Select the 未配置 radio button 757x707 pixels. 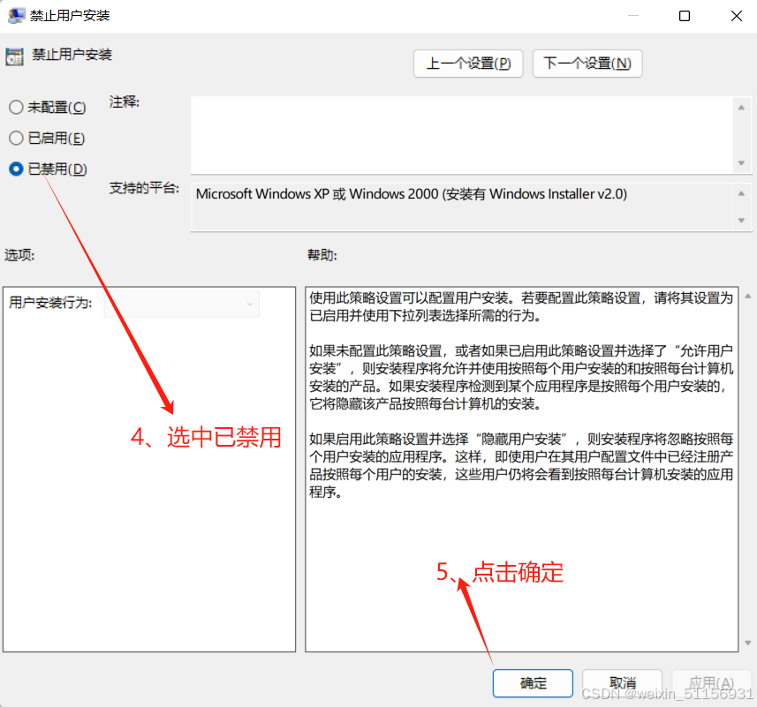(x=16, y=107)
